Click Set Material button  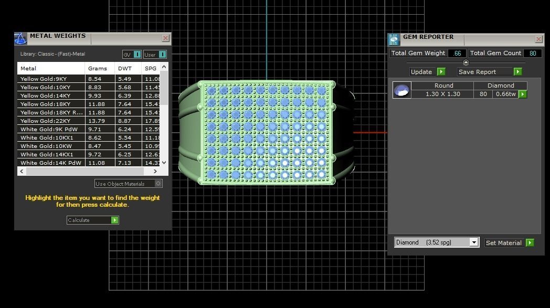click(505, 243)
